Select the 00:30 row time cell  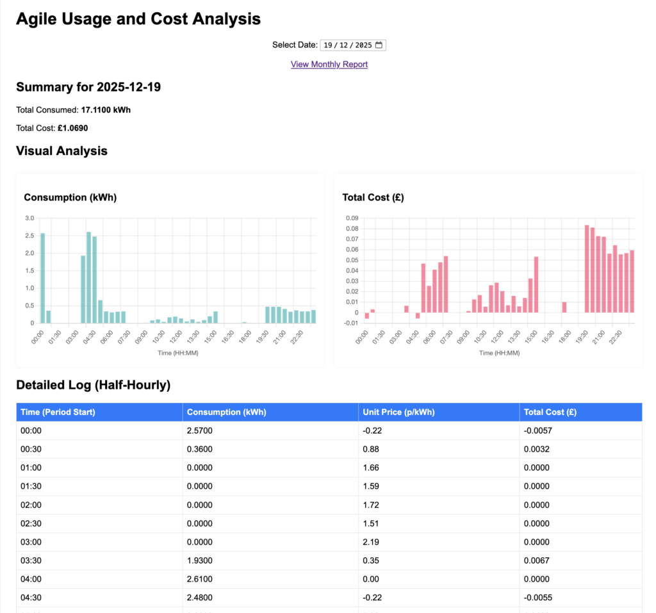31,449
